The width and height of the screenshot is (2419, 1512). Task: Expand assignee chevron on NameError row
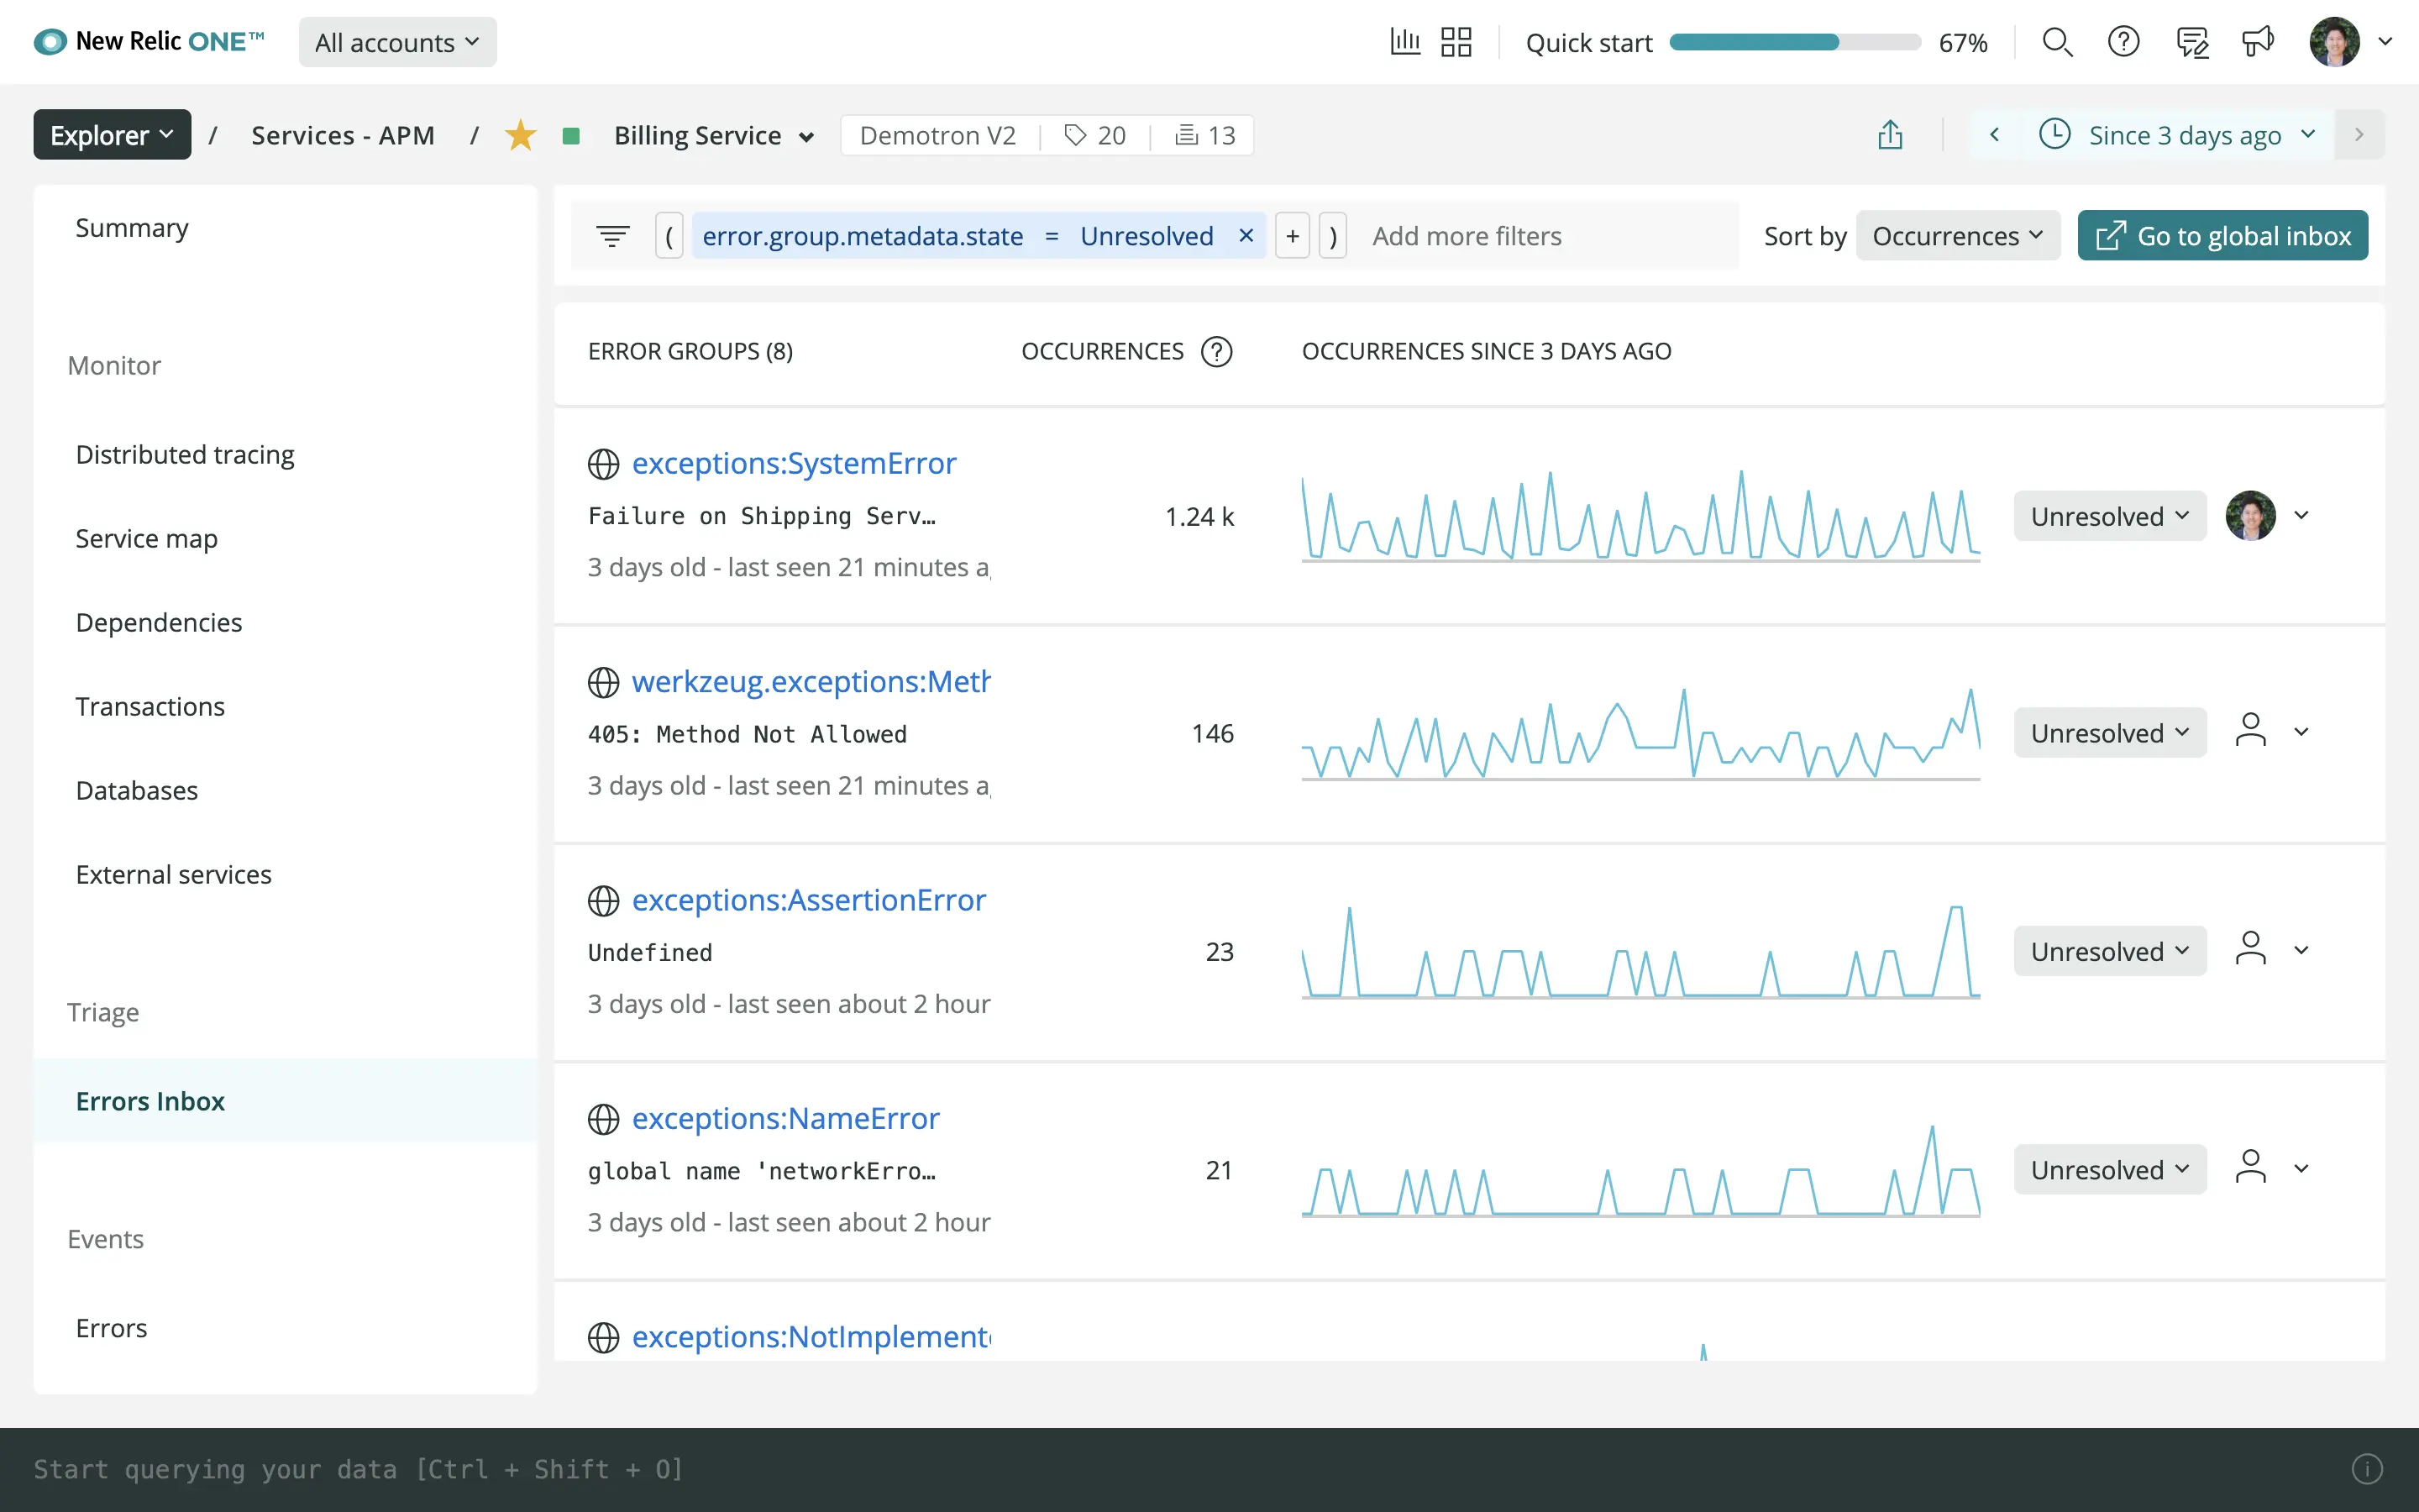pyautogui.click(x=2301, y=1168)
